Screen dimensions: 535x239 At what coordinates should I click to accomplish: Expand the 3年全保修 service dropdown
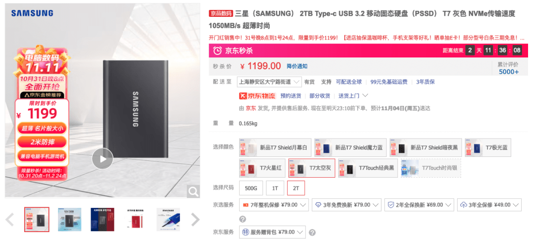[x=489, y=205]
